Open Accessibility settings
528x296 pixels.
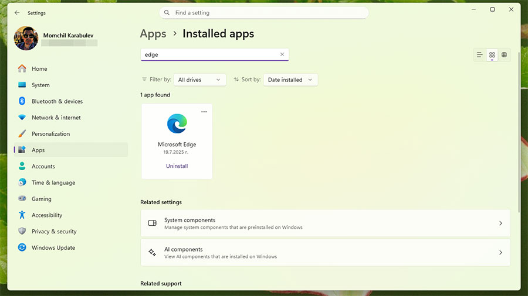46,215
